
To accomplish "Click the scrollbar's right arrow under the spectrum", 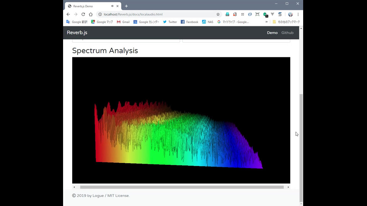I will pyautogui.click(x=288, y=187).
